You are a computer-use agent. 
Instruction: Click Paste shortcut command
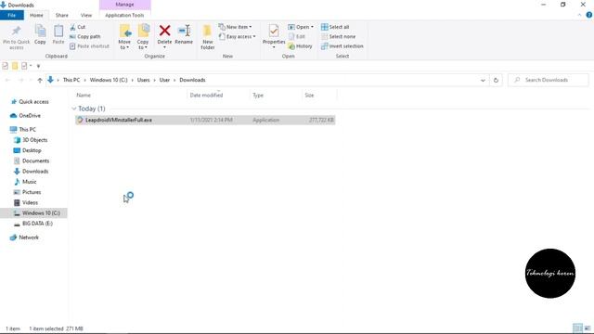point(89,46)
